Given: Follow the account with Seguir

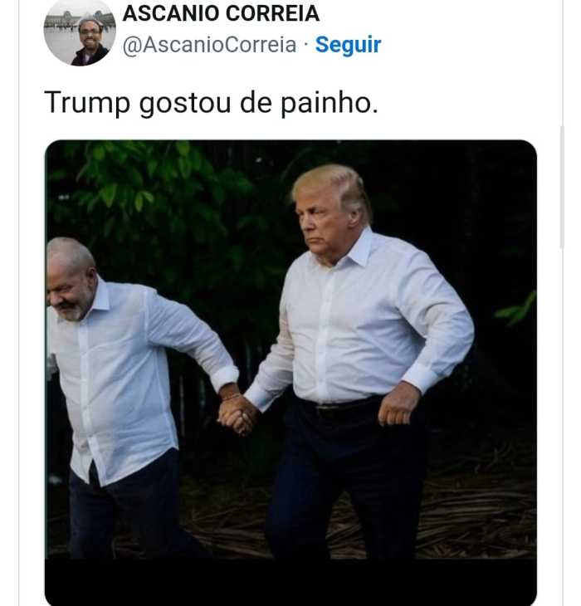Looking at the screenshot, I should coord(348,45).
